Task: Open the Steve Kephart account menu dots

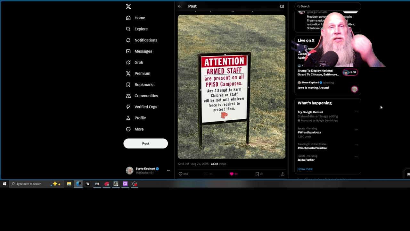Action: (x=168, y=171)
